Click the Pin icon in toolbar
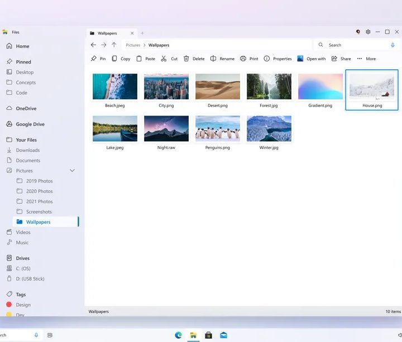Image resolution: width=402 pixels, height=342 pixels. click(x=94, y=59)
